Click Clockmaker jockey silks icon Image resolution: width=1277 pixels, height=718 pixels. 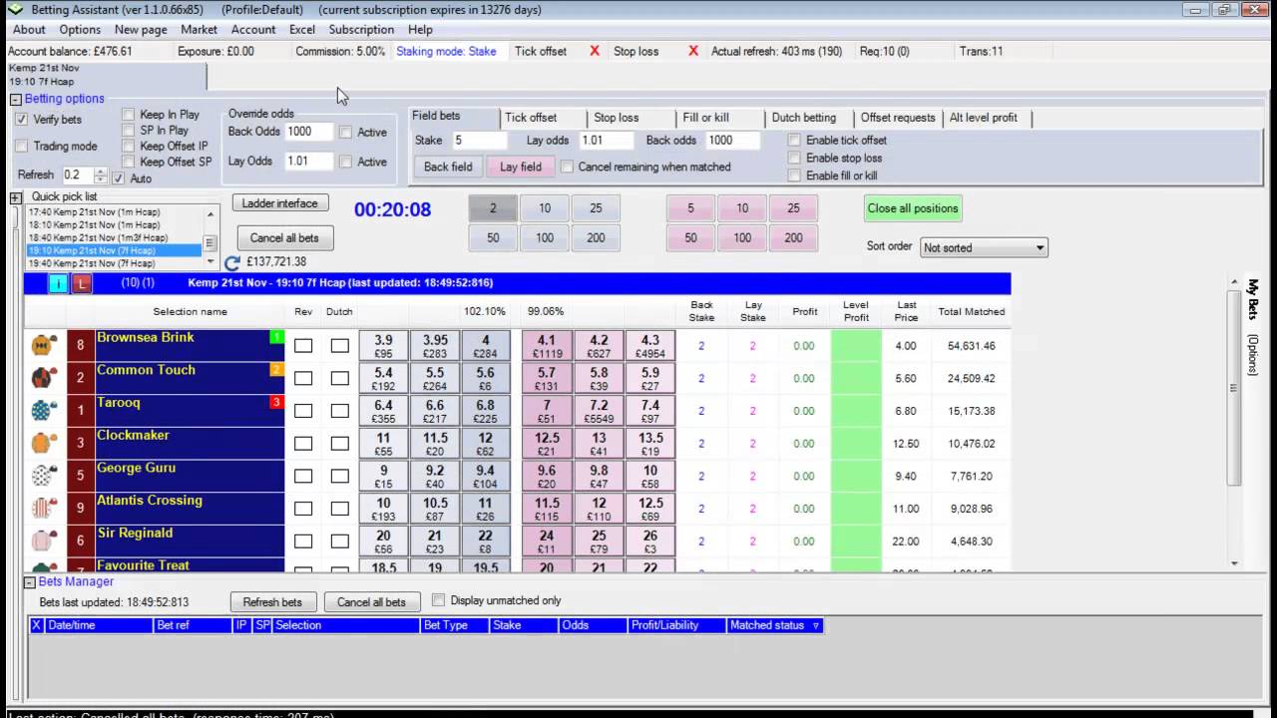[43, 443]
